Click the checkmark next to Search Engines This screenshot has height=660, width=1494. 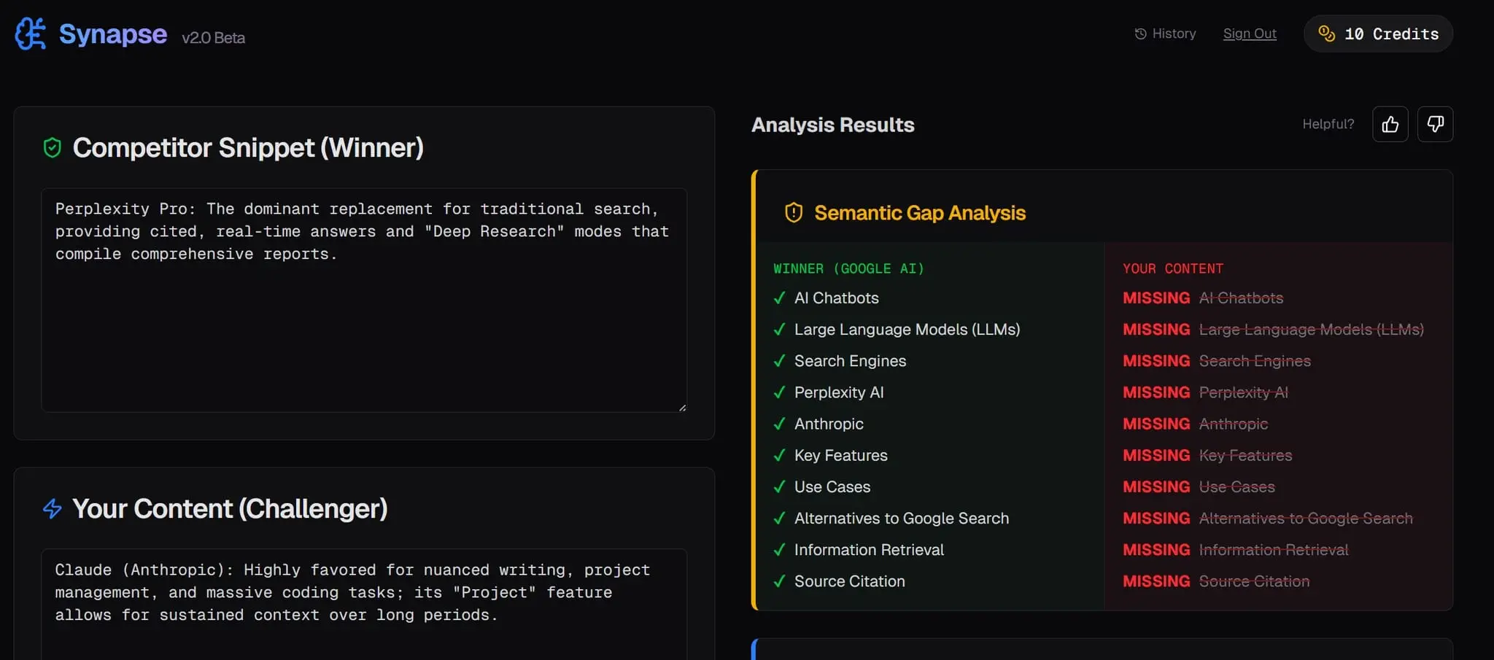[780, 361]
